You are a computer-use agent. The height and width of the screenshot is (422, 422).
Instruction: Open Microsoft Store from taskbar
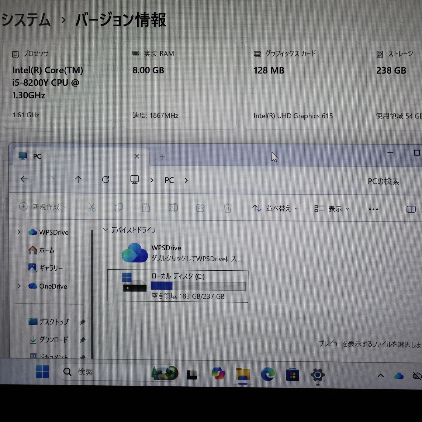pyautogui.click(x=292, y=375)
